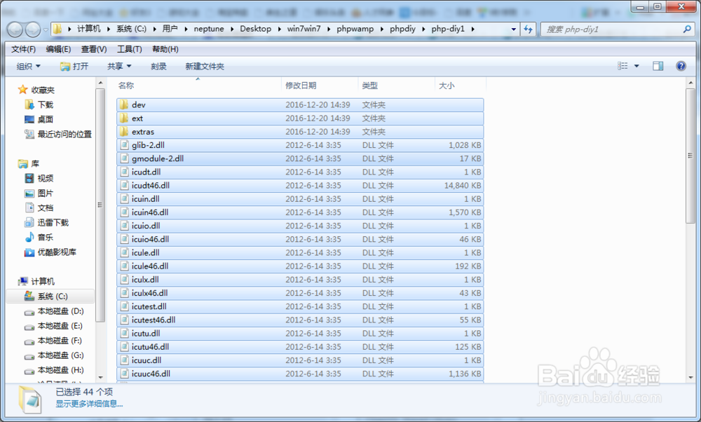This screenshot has height=422, width=701.
Task: Open the Favorites star in sidebar
Action: [x=23, y=90]
